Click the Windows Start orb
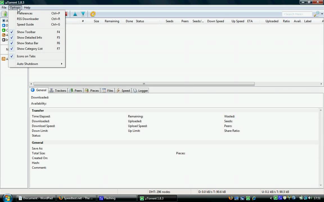 tap(8, 198)
